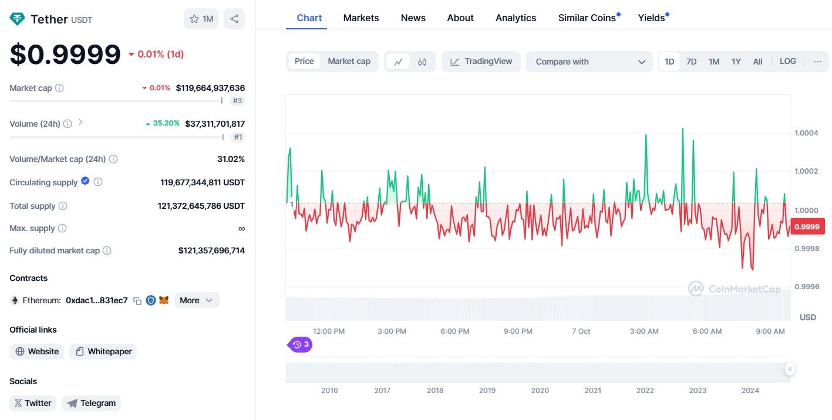
Task: Add Tether to watchlist star button
Action: (201, 19)
